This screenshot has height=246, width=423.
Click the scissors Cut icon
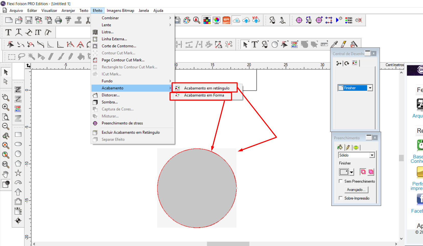tap(88, 20)
